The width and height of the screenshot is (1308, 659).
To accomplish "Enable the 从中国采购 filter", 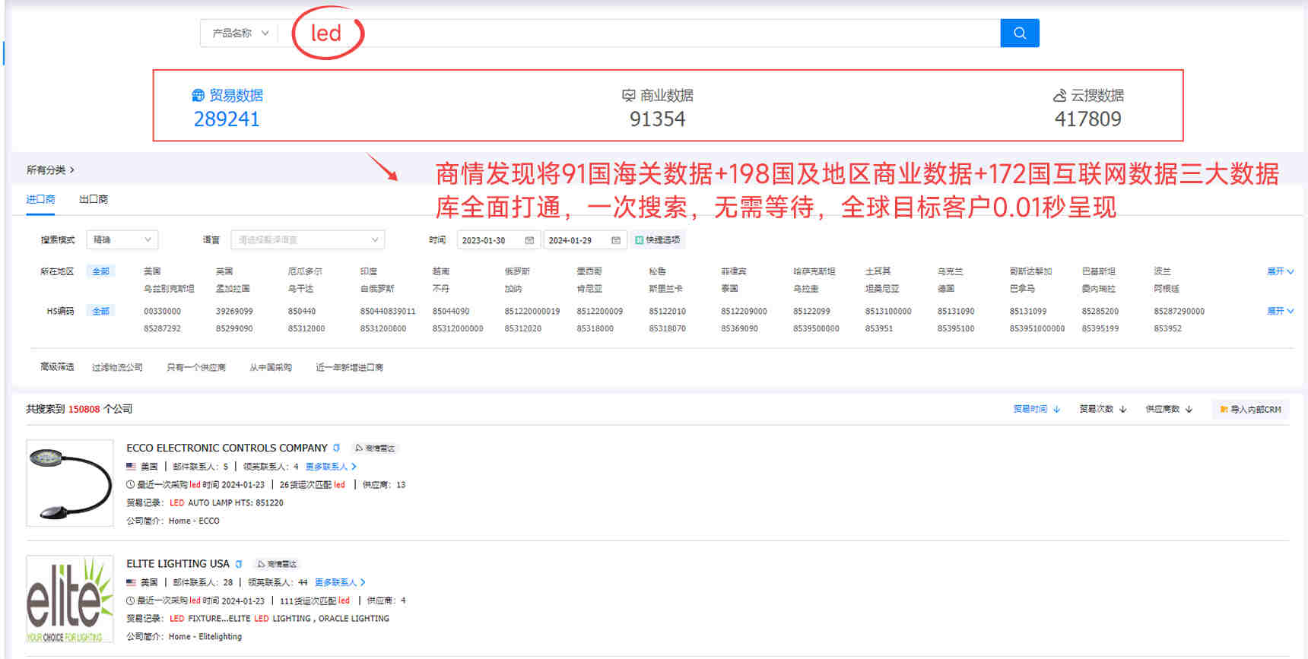I will pyautogui.click(x=271, y=367).
